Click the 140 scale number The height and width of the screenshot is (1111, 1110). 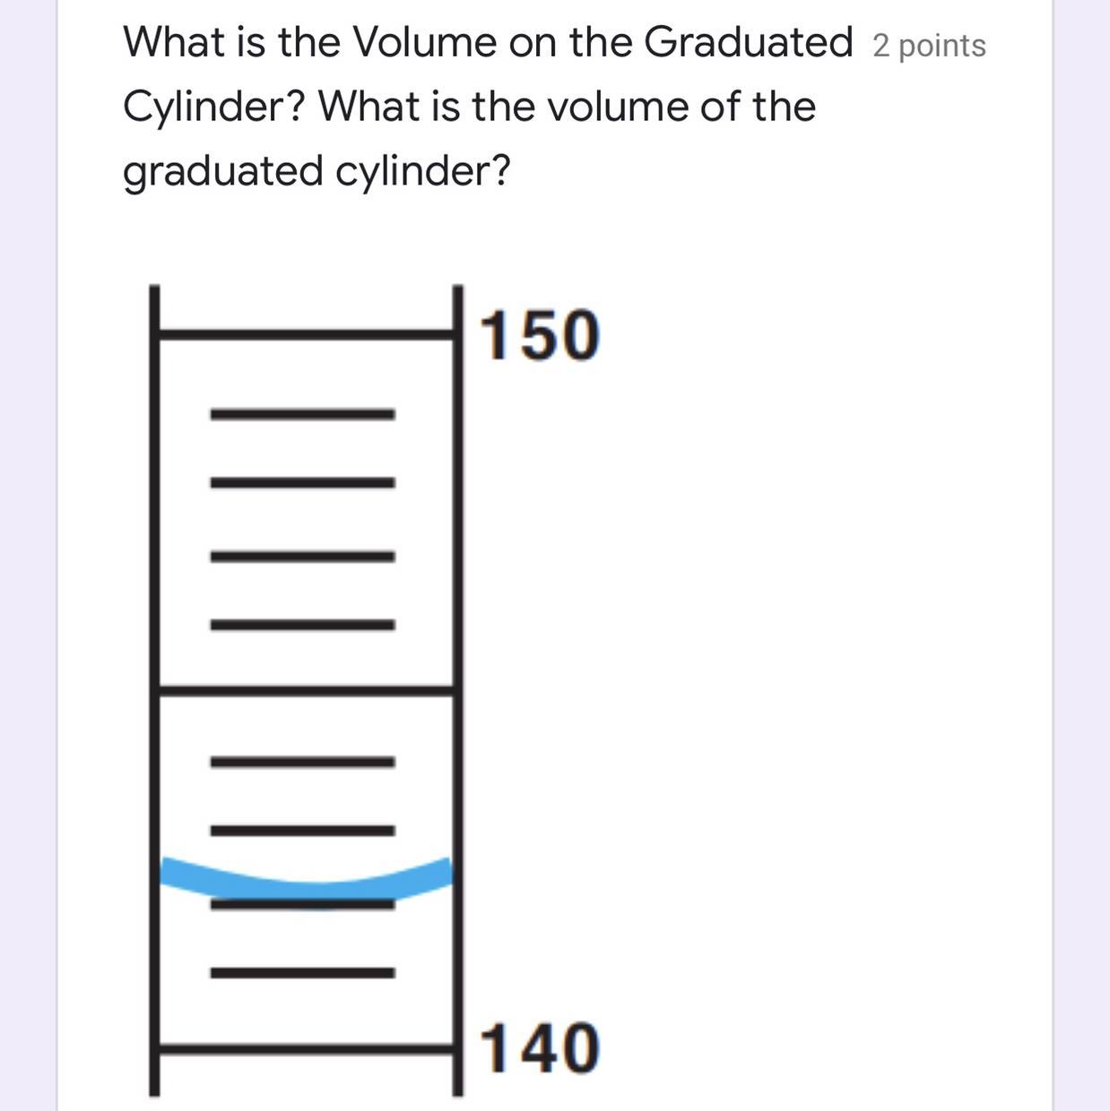pos(540,1047)
